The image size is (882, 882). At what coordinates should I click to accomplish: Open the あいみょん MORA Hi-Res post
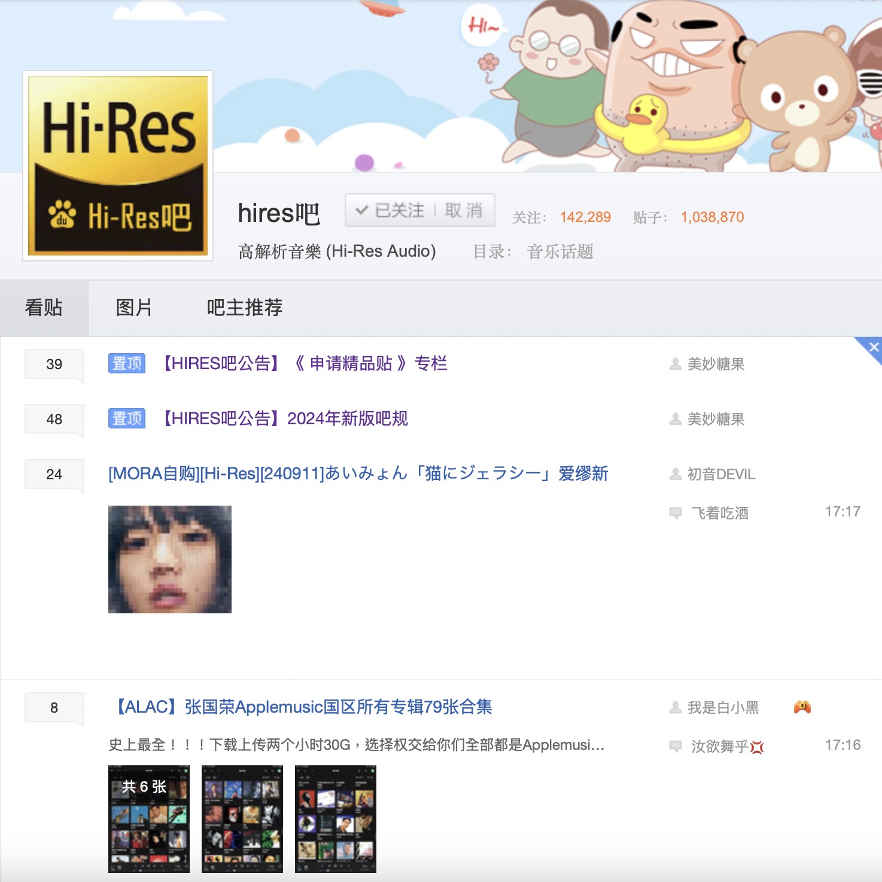coord(358,474)
